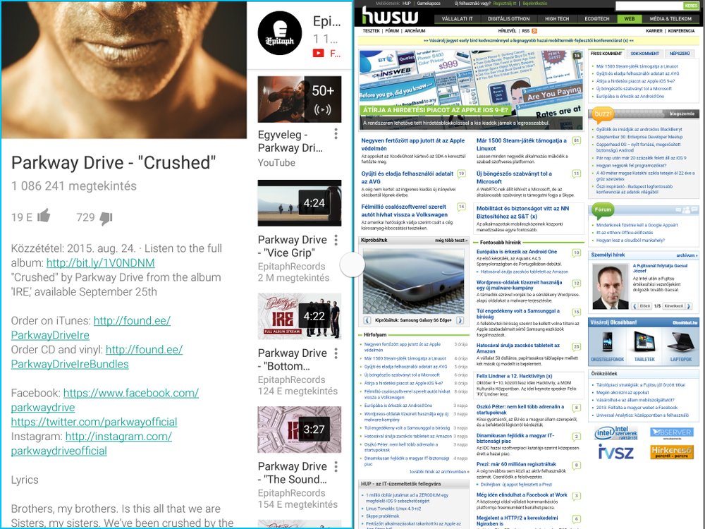The width and height of the screenshot is (705, 529).
Task: Click the Hírkereső logo
Action: tap(671, 451)
